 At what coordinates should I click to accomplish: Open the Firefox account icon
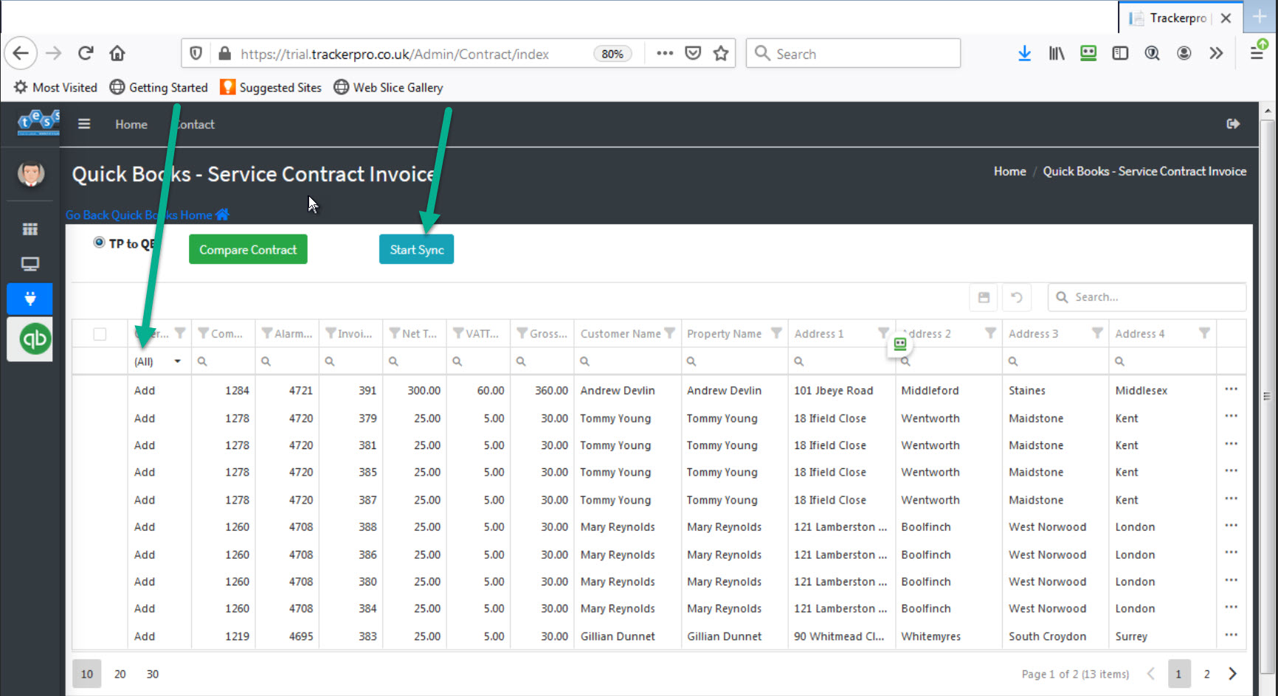[1184, 53]
